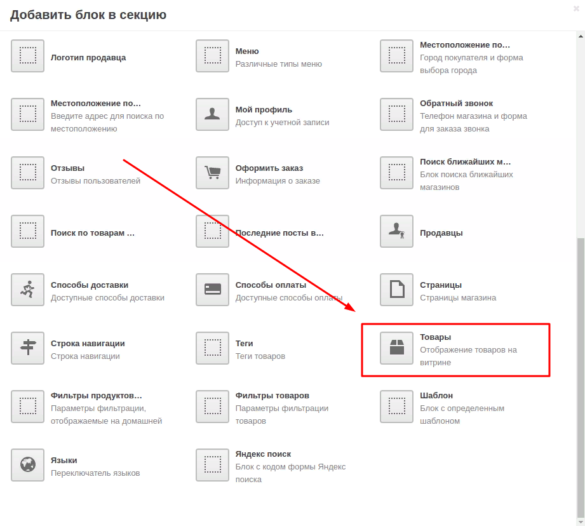Add the Мой профиль person icon block

tap(212, 114)
